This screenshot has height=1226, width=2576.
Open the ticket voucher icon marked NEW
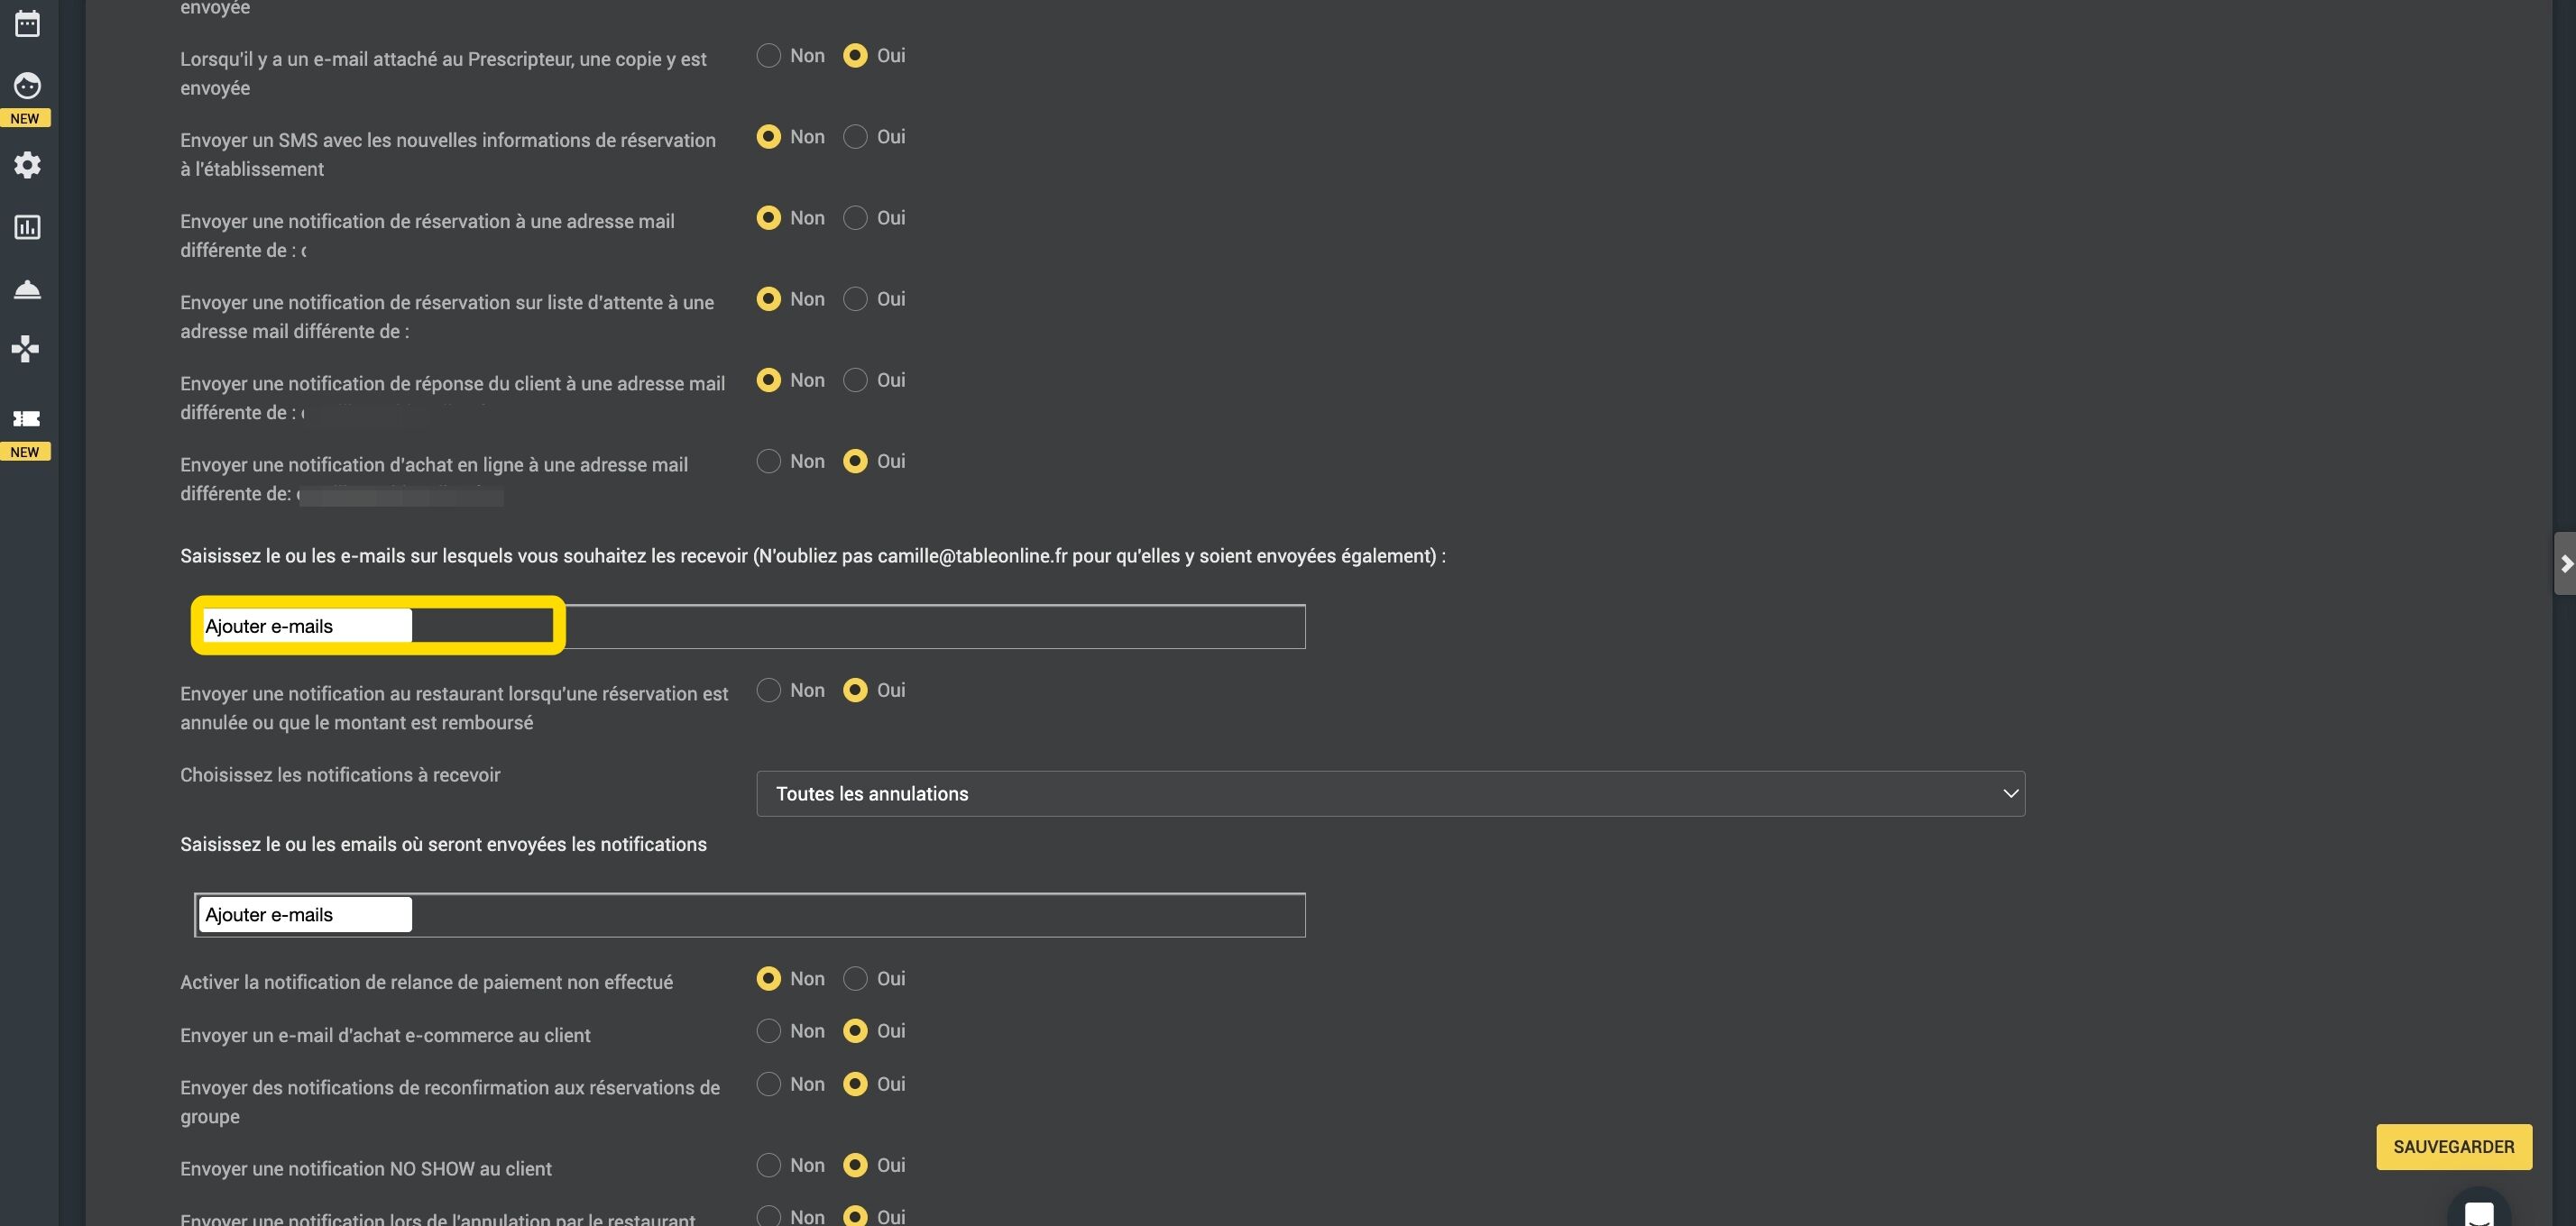click(26, 418)
